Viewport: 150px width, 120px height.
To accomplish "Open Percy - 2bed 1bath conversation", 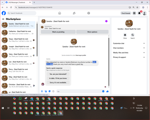I will click(x=18, y=70).
